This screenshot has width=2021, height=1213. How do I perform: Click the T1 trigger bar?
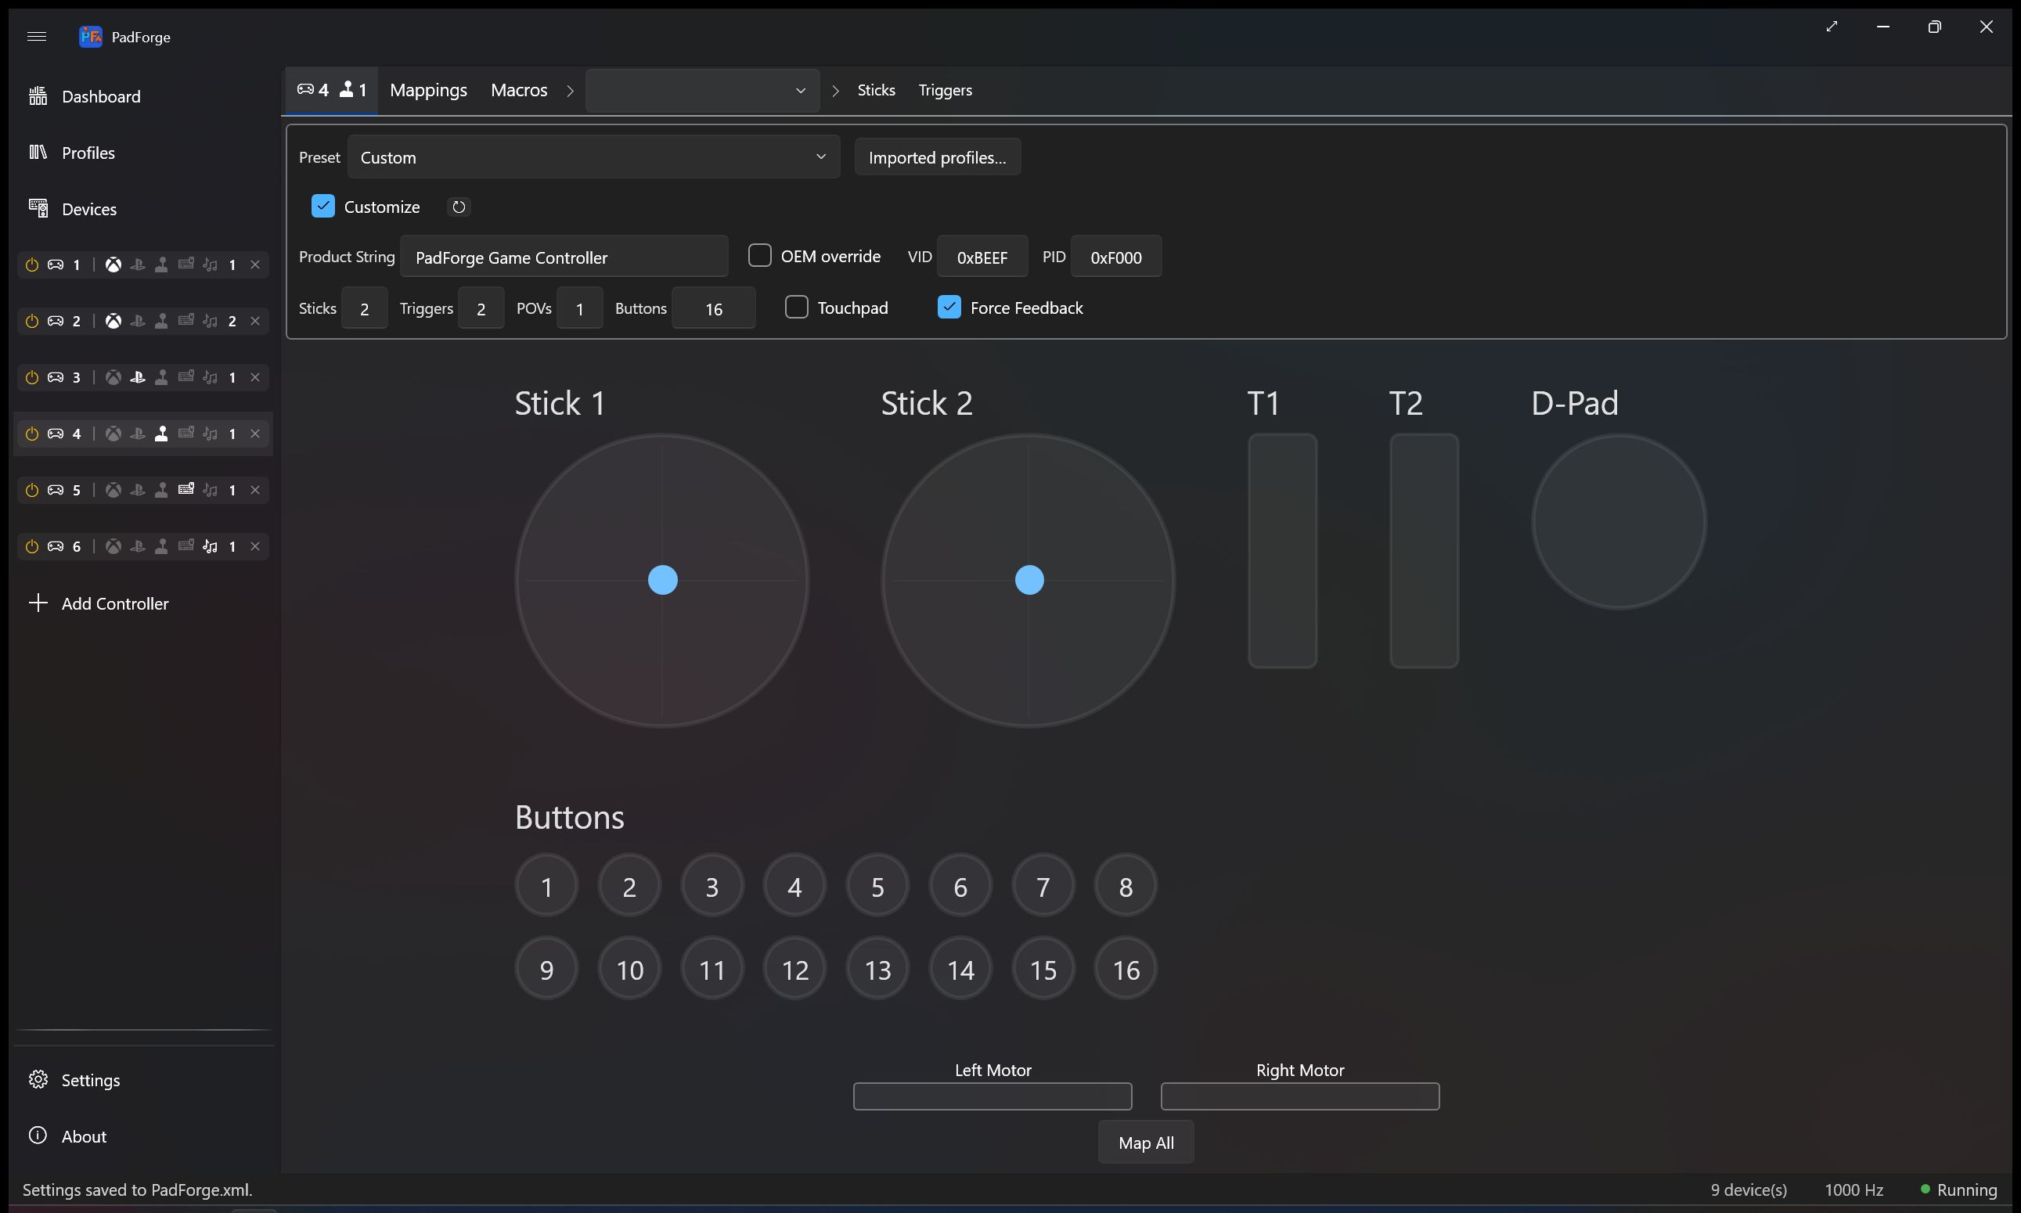click(x=1282, y=551)
